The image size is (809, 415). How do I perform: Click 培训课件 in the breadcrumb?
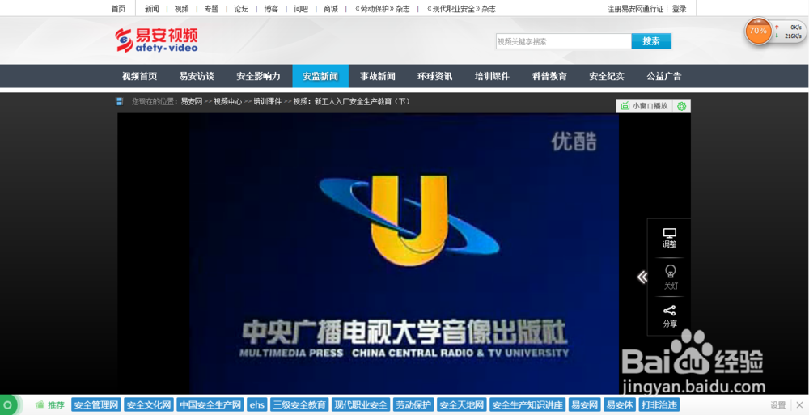click(x=267, y=102)
